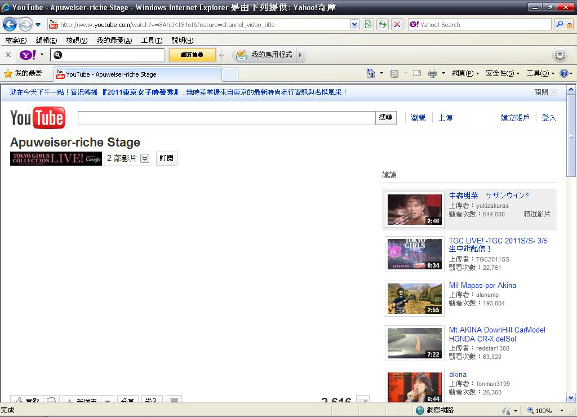
Task: Close the banner via 關閉 button
Action: coord(545,92)
